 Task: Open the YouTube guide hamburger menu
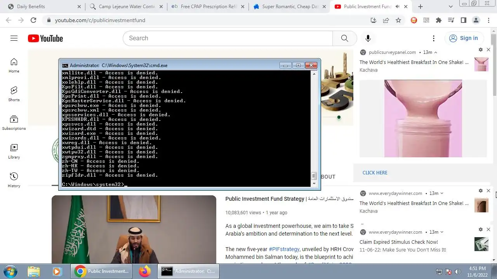coord(14,38)
